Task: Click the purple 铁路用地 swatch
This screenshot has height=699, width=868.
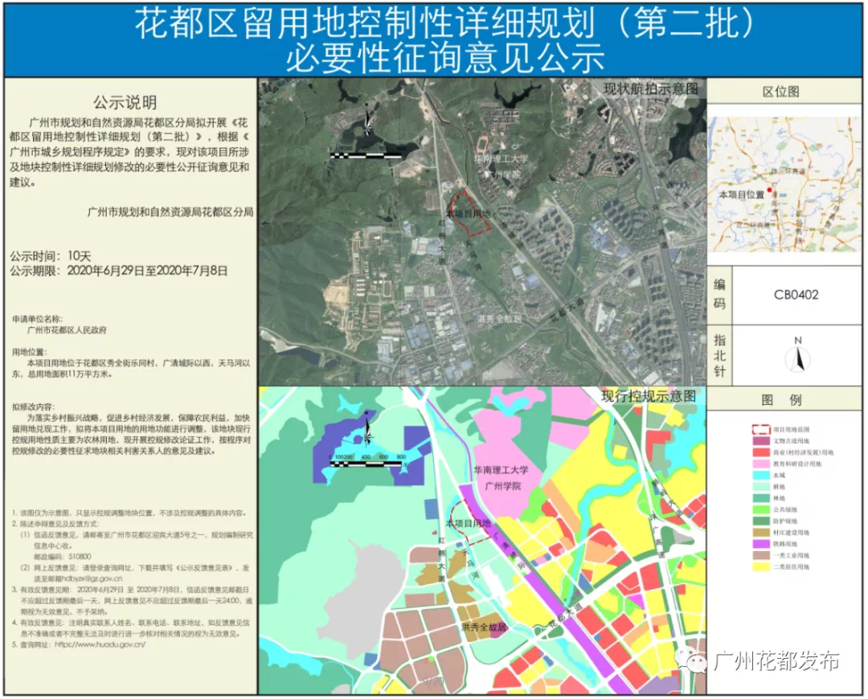Action: pyautogui.click(x=762, y=544)
